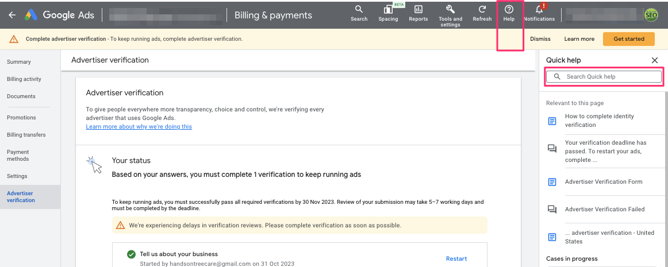Close the Quick help panel
The height and width of the screenshot is (267, 668).
[x=655, y=60]
